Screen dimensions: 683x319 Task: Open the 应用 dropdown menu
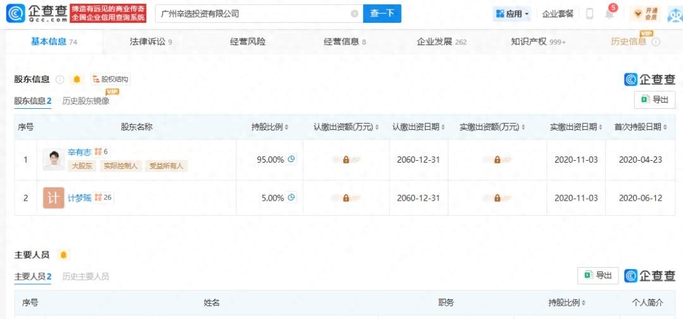(x=512, y=13)
